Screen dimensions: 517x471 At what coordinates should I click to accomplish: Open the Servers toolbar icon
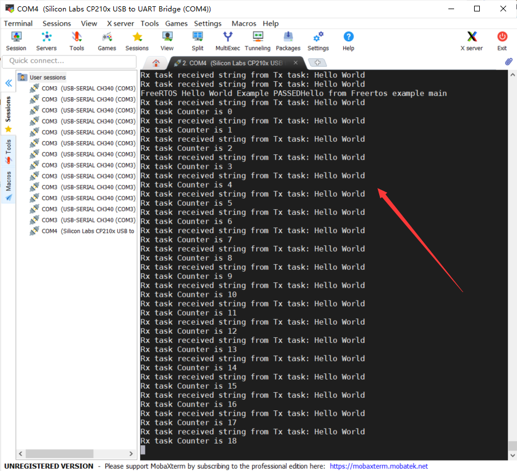pyautogui.click(x=46, y=41)
